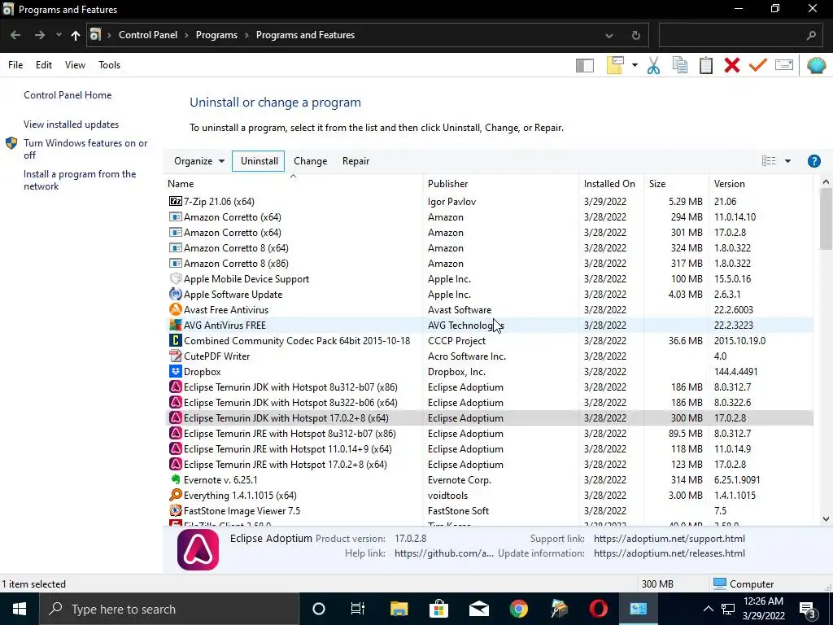The height and width of the screenshot is (625, 833).
Task: Open Google Chrome from the taskbar
Action: 519,609
